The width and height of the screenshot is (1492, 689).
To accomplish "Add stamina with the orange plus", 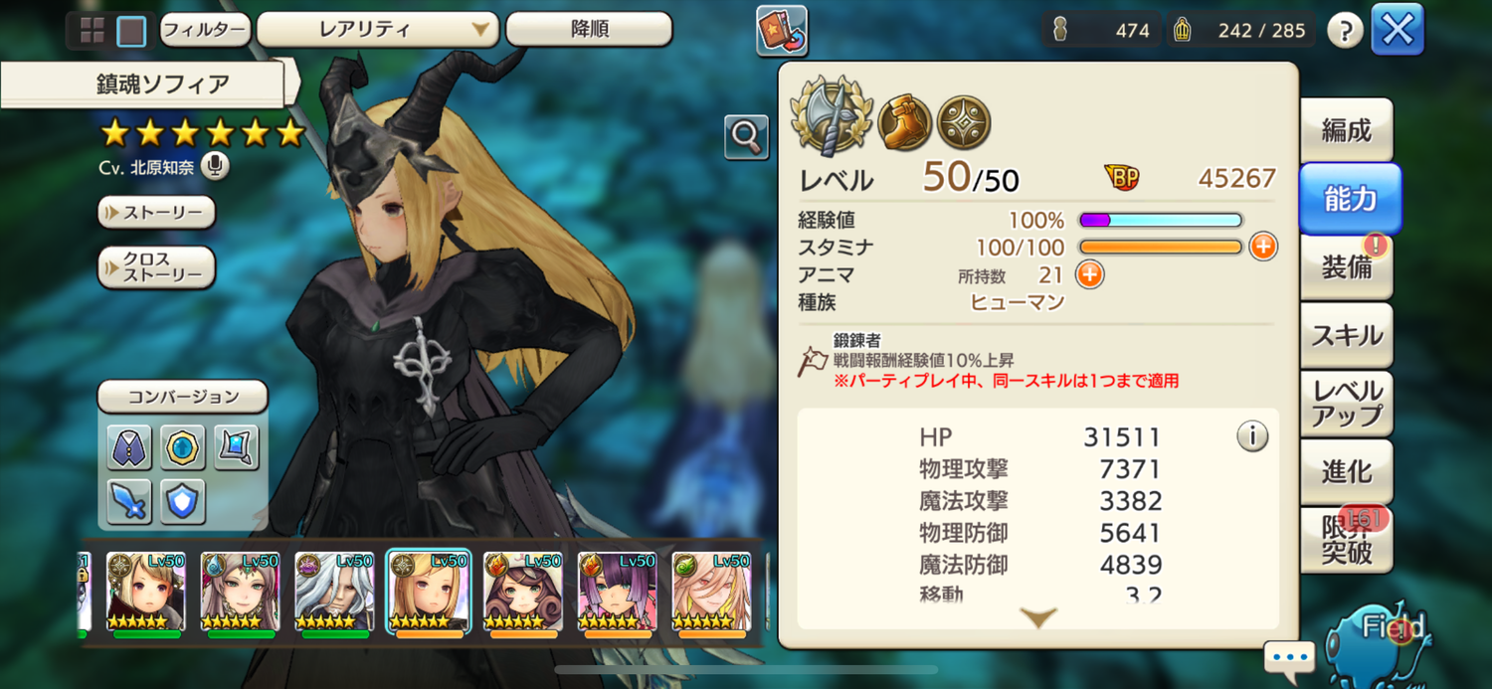I will (x=1263, y=247).
